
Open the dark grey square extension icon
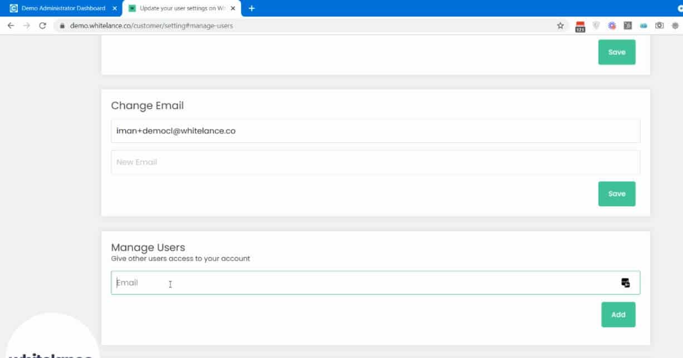[x=628, y=26]
